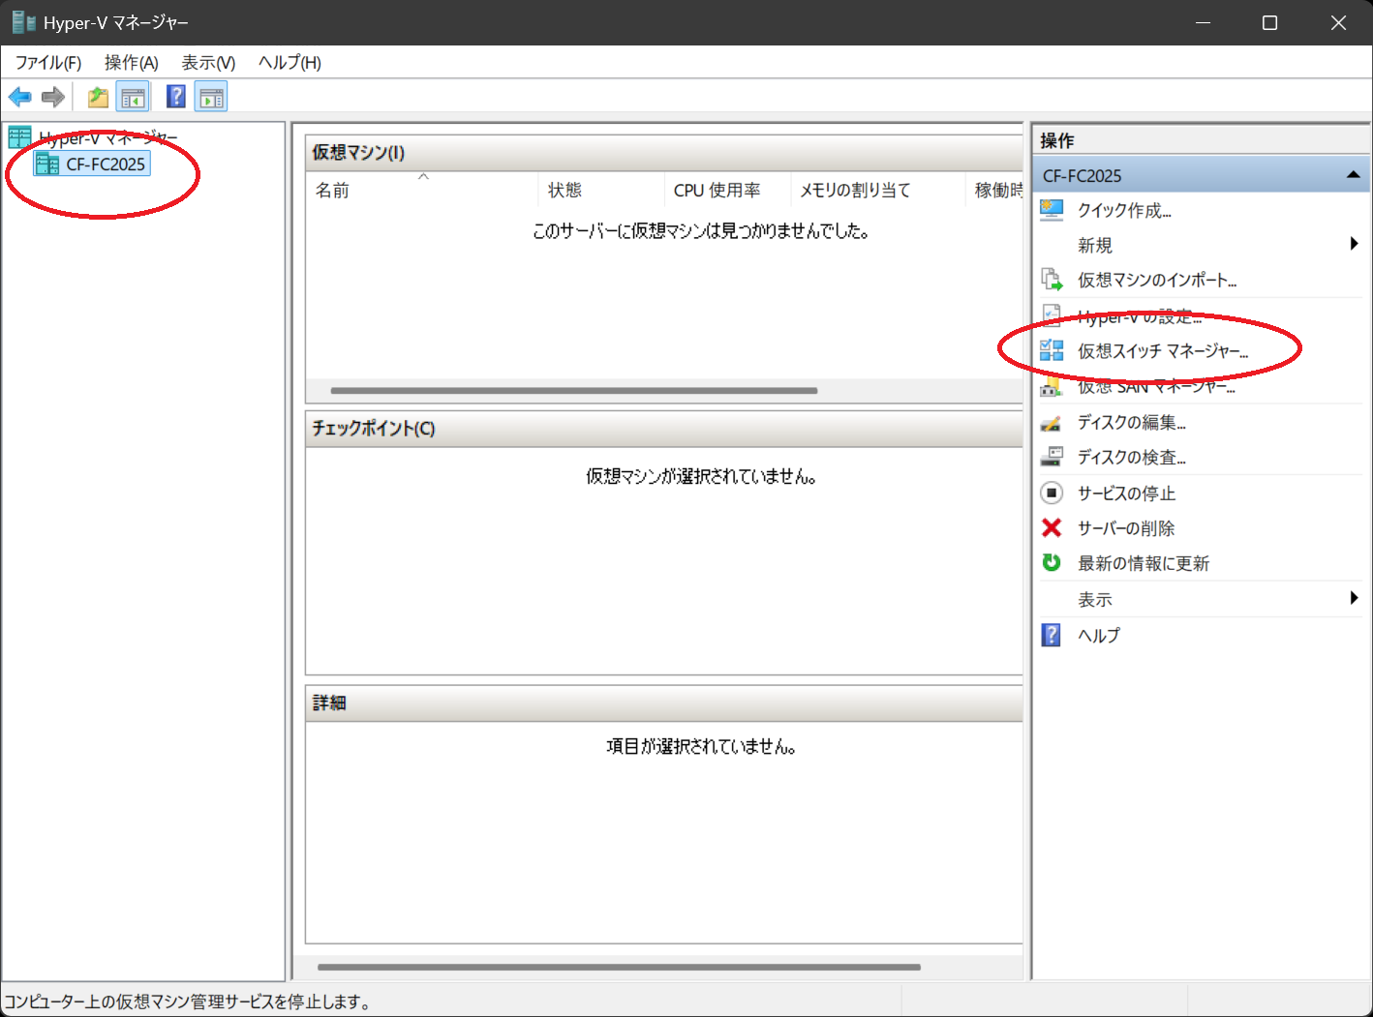The image size is (1373, 1017).
Task: Open the ファイル(F) menu
Action: click(48, 63)
